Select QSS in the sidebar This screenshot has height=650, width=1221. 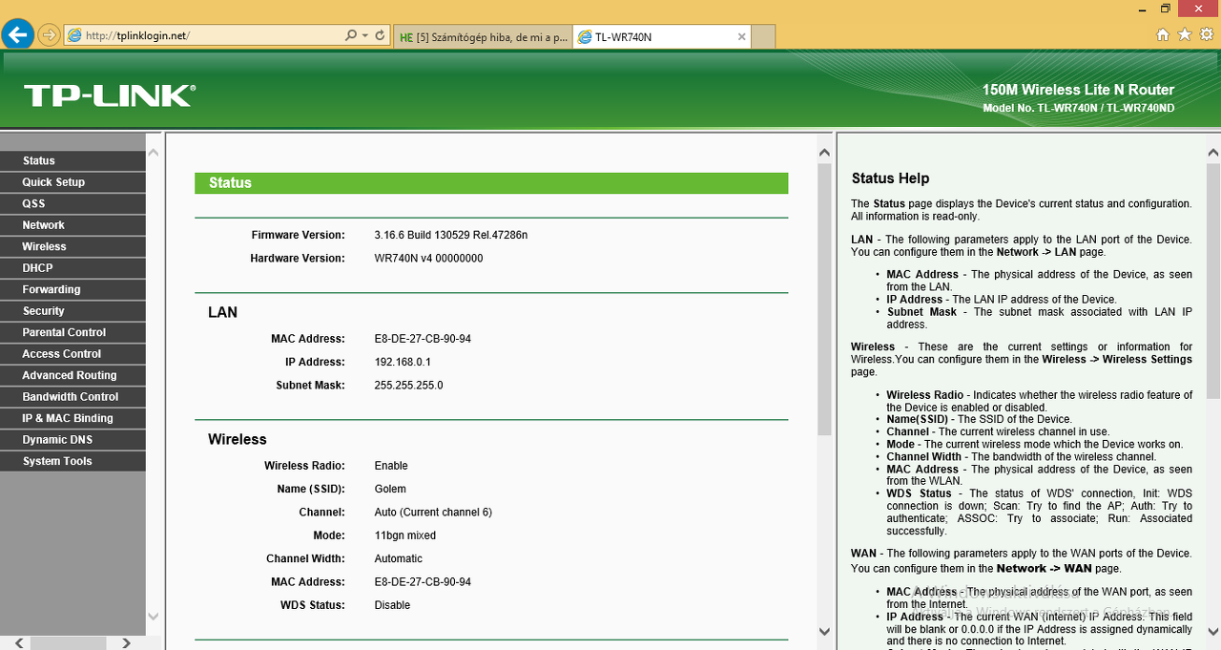[x=72, y=203]
